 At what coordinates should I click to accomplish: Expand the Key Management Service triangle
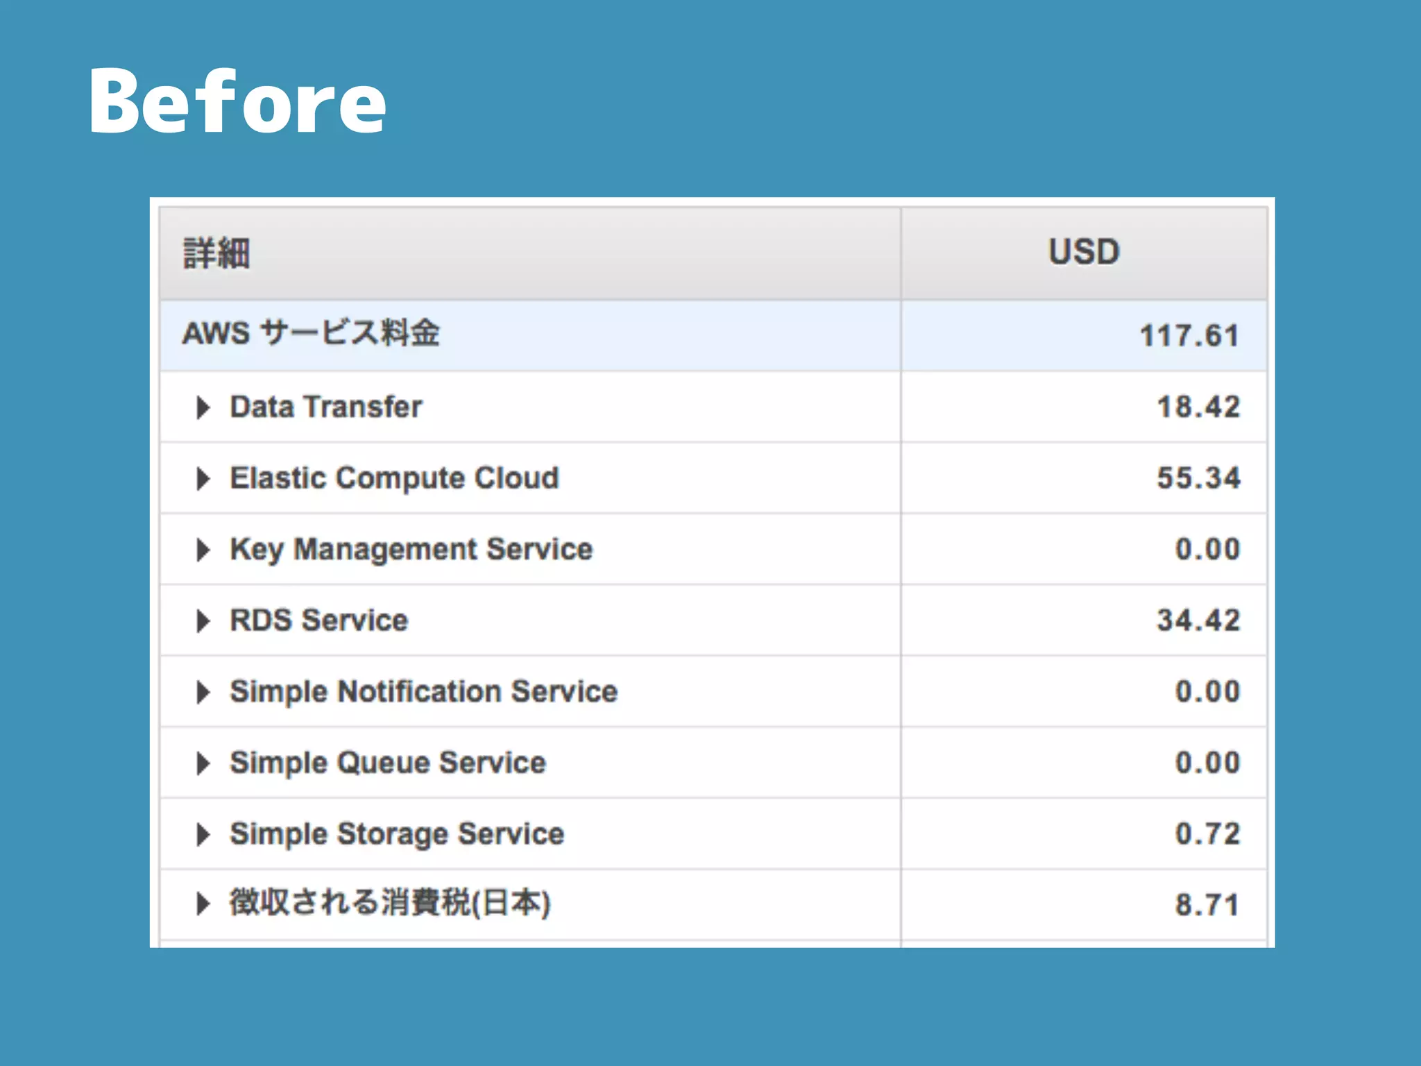pos(203,550)
